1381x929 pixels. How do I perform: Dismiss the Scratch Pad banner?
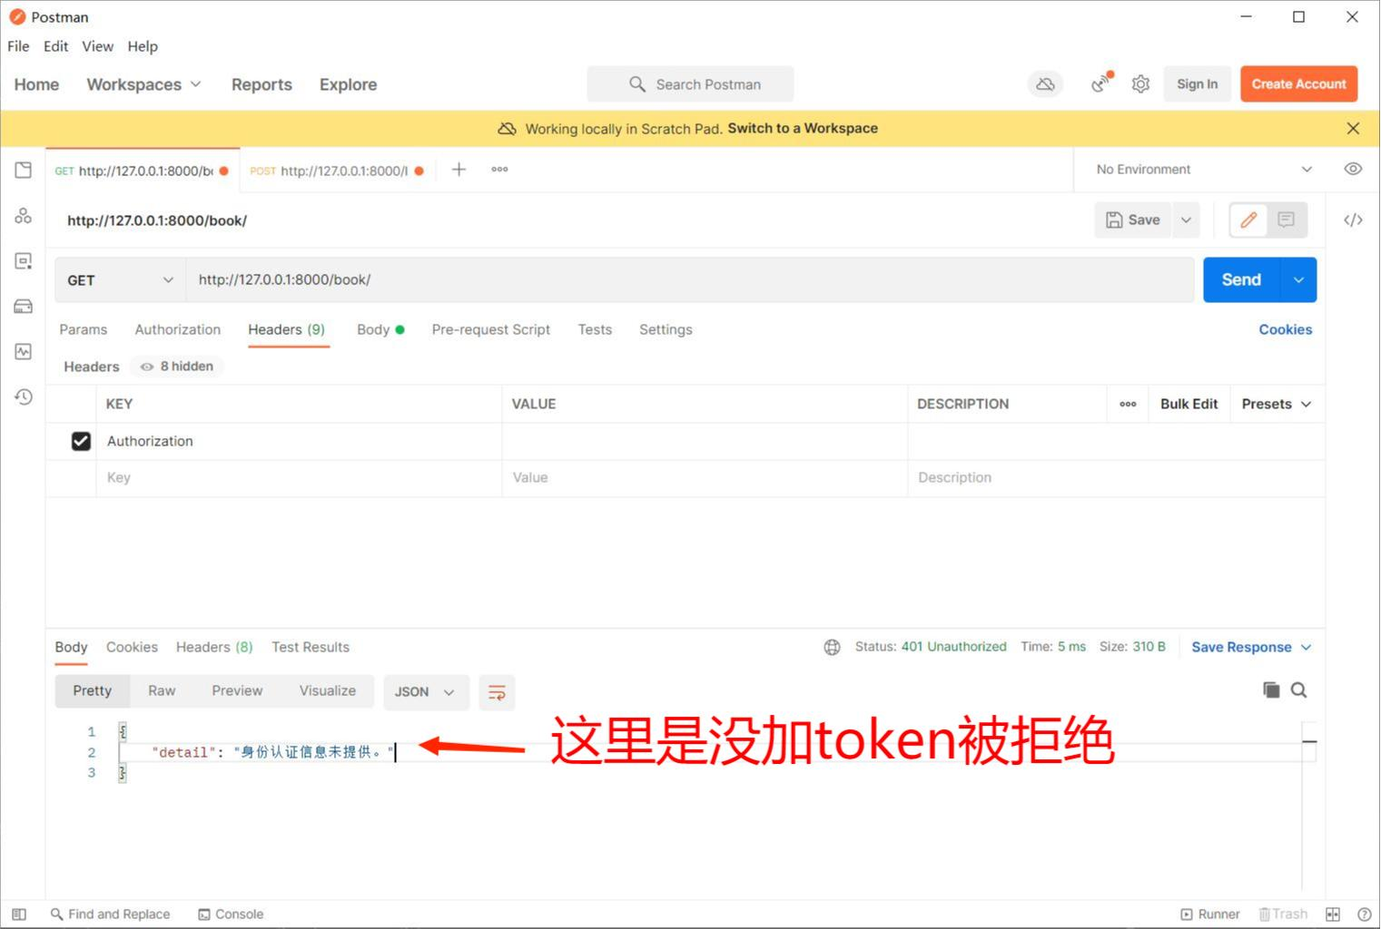(x=1353, y=128)
